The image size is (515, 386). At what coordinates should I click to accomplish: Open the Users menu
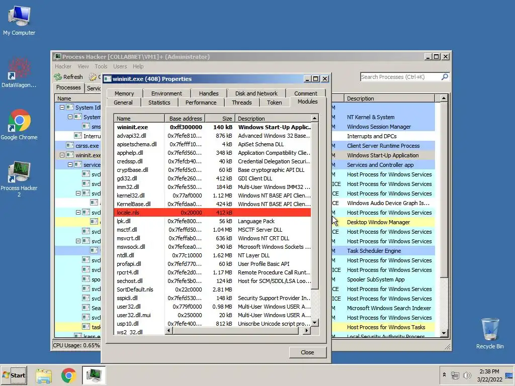120,66
